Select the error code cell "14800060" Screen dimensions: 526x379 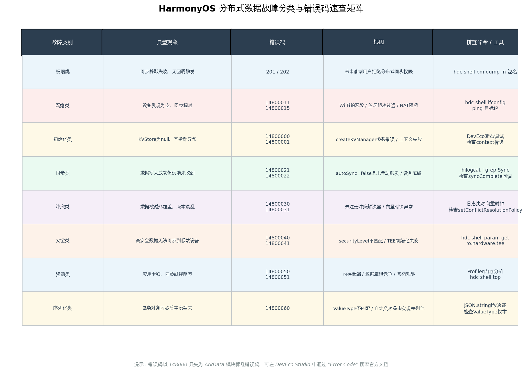click(277, 309)
